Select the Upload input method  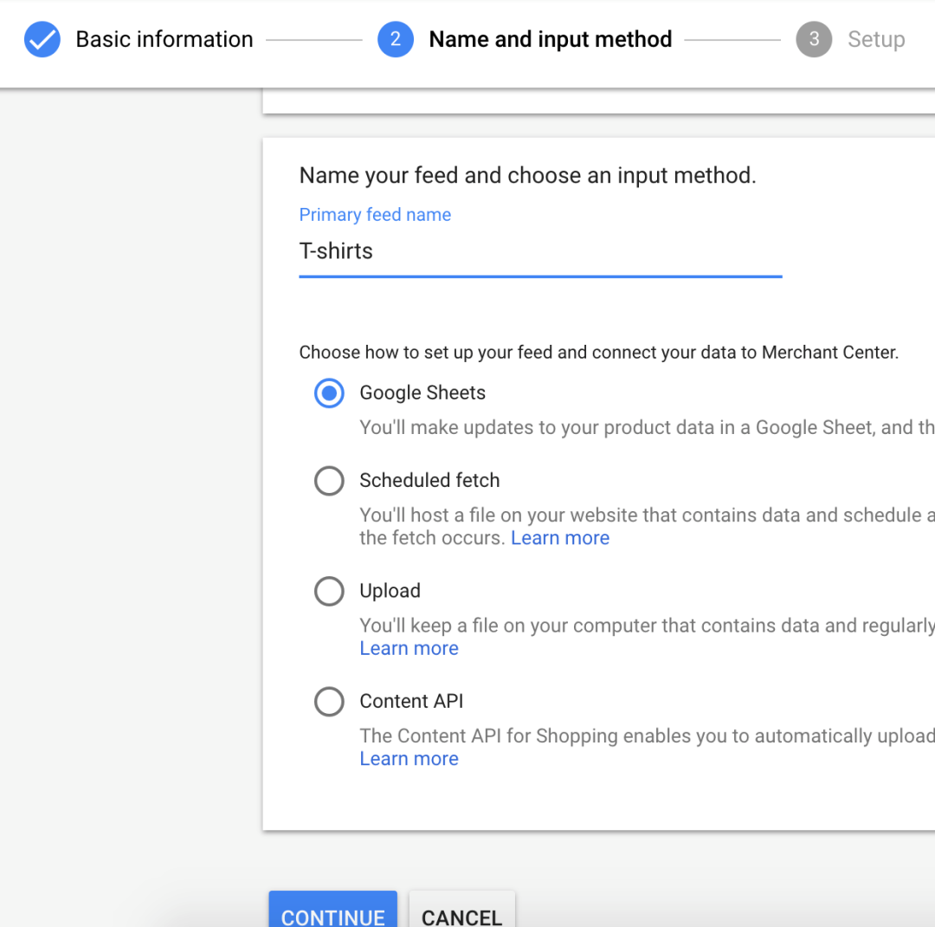point(329,591)
